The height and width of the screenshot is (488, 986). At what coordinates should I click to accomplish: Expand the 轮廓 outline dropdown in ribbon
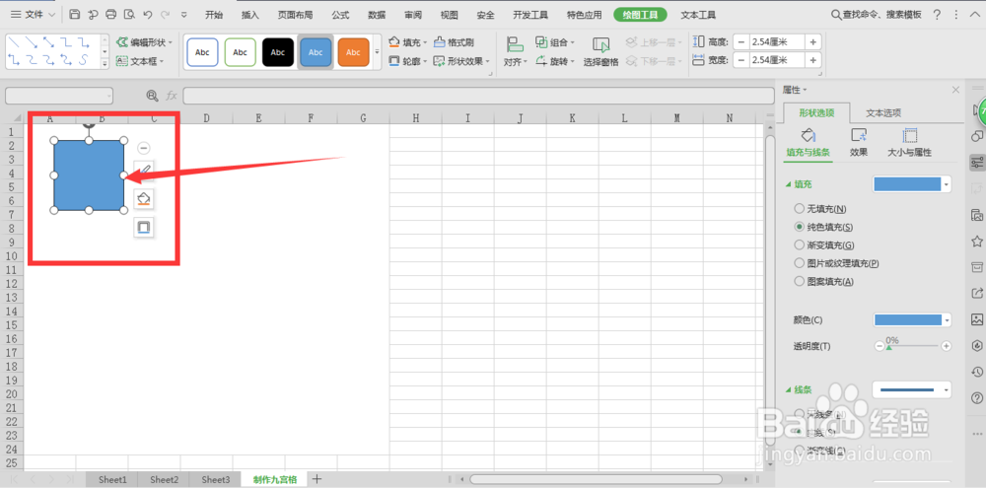point(425,62)
